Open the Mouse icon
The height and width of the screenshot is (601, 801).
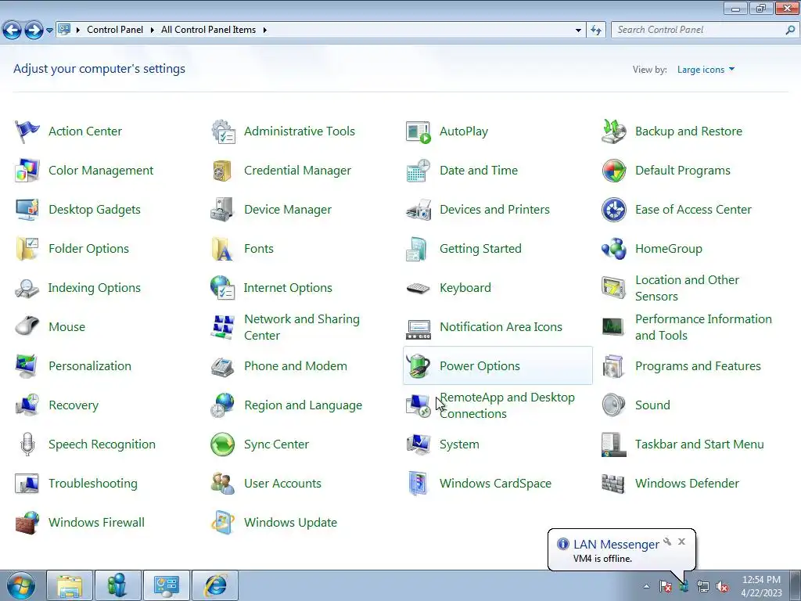[27, 326]
